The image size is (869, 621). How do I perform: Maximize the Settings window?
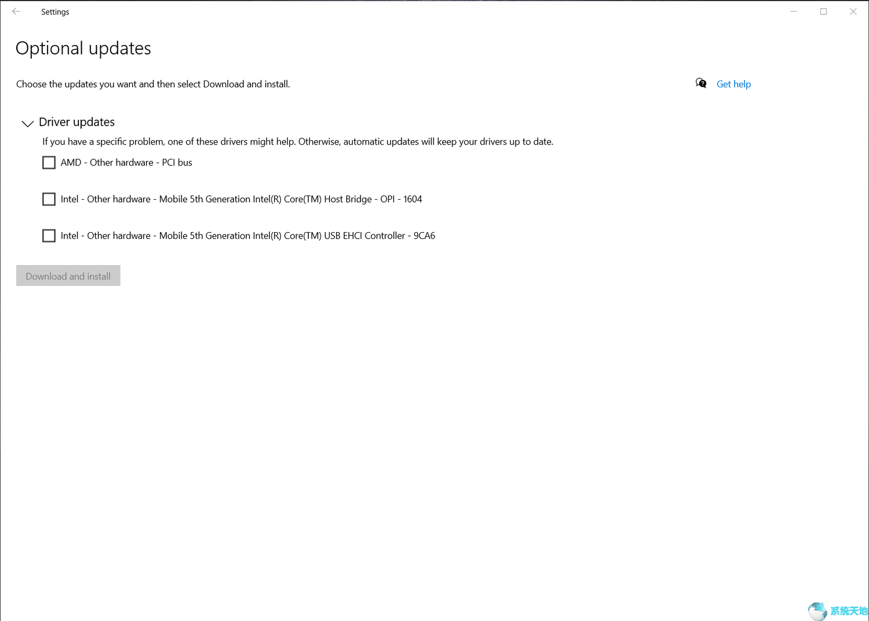pos(823,12)
